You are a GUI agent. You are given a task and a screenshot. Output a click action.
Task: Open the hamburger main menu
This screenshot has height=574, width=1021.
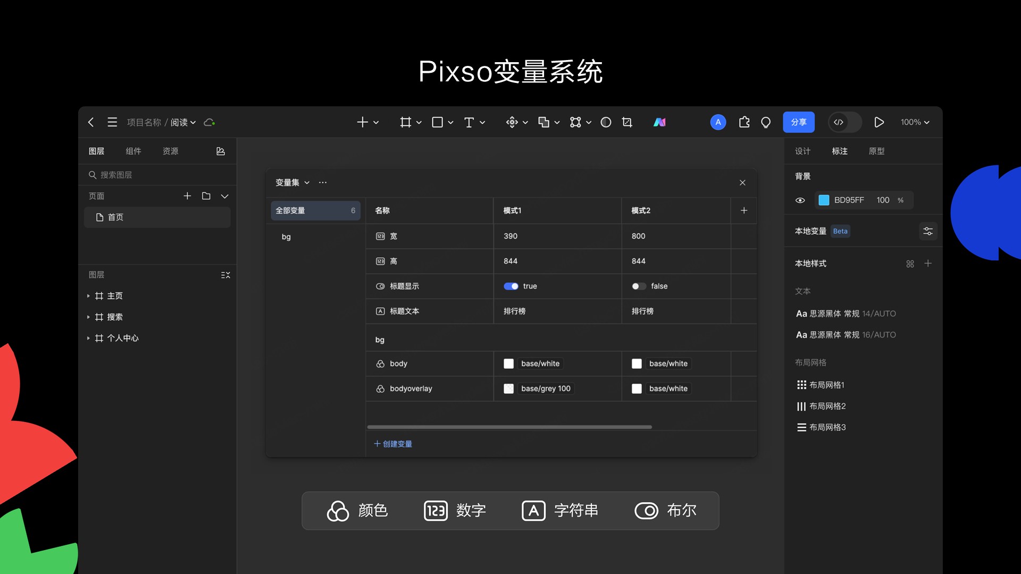(112, 122)
